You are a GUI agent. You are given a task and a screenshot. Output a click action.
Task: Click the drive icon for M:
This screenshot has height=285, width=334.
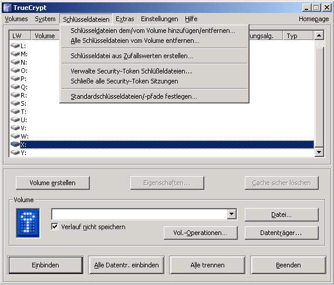(15, 53)
